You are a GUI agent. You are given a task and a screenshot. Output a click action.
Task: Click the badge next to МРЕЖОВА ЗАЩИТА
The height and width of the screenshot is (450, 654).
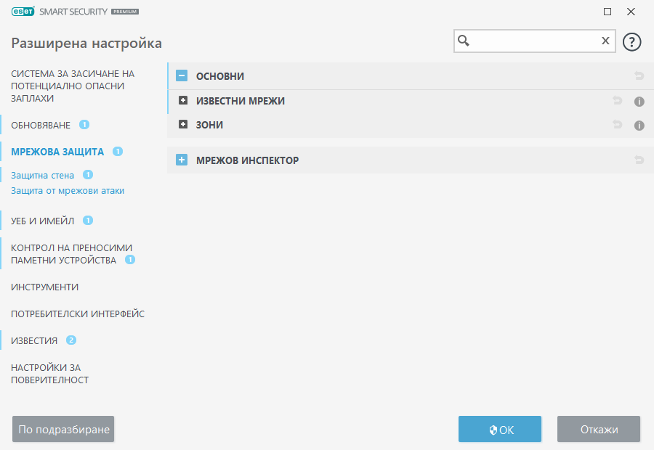[118, 151]
